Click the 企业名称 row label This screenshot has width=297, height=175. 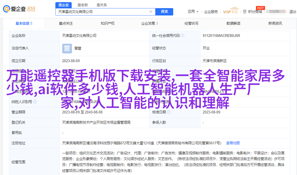(18, 36)
